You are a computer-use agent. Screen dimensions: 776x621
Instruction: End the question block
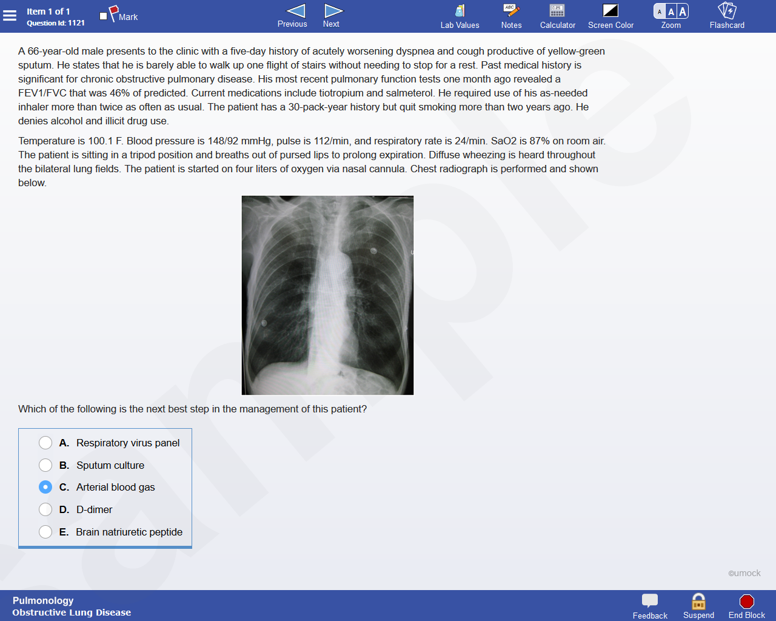(747, 606)
